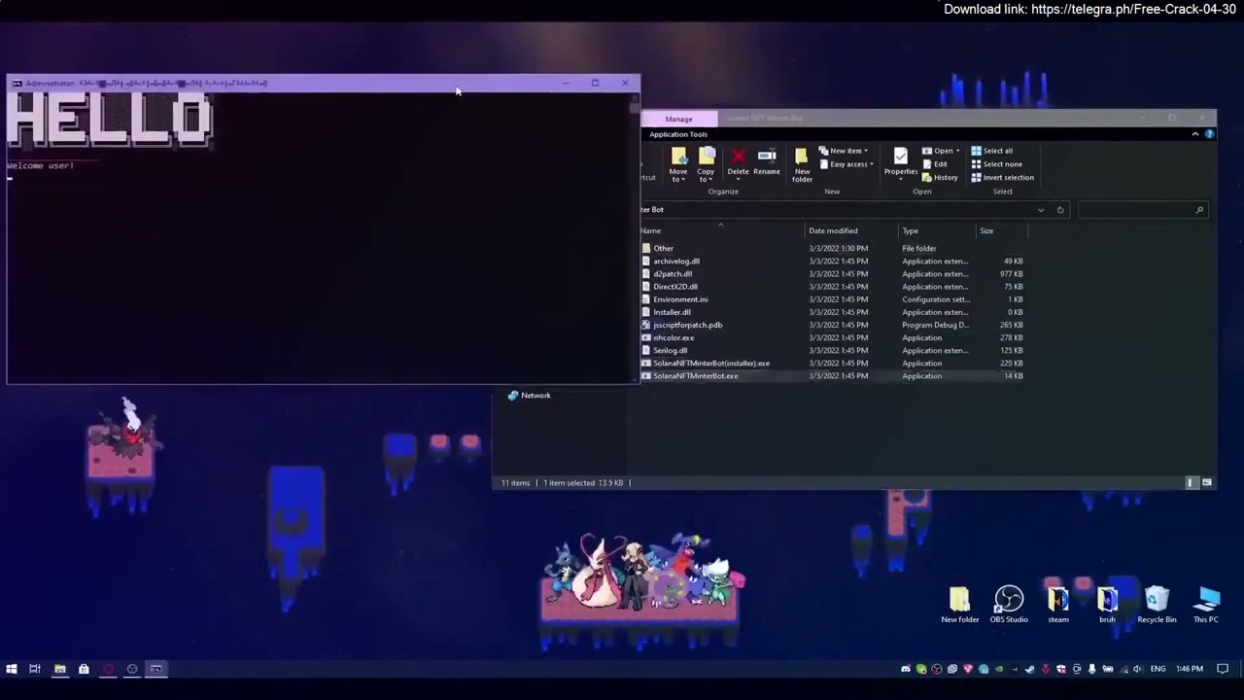Sort files by the Type column

point(937,230)
